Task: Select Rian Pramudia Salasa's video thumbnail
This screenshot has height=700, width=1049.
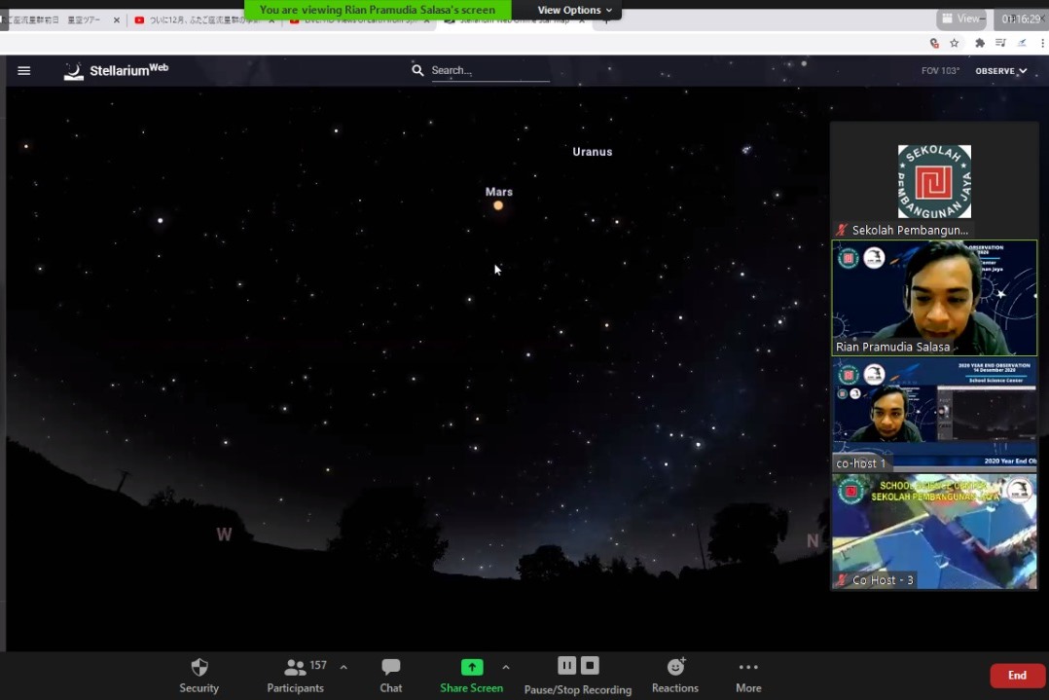Action: point(934,298)
